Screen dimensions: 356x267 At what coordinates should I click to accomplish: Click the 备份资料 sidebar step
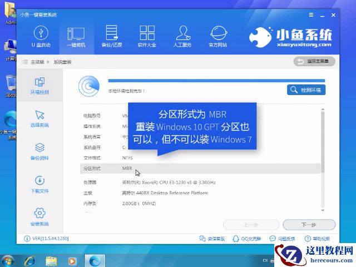point(39,151)
